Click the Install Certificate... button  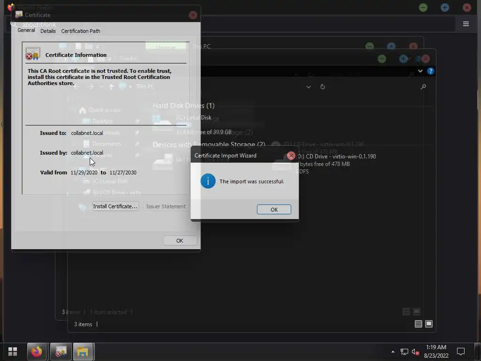115,206
